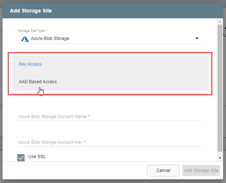
Task: Click the Add Storage Site dialog title
Action: pos(31,11)
